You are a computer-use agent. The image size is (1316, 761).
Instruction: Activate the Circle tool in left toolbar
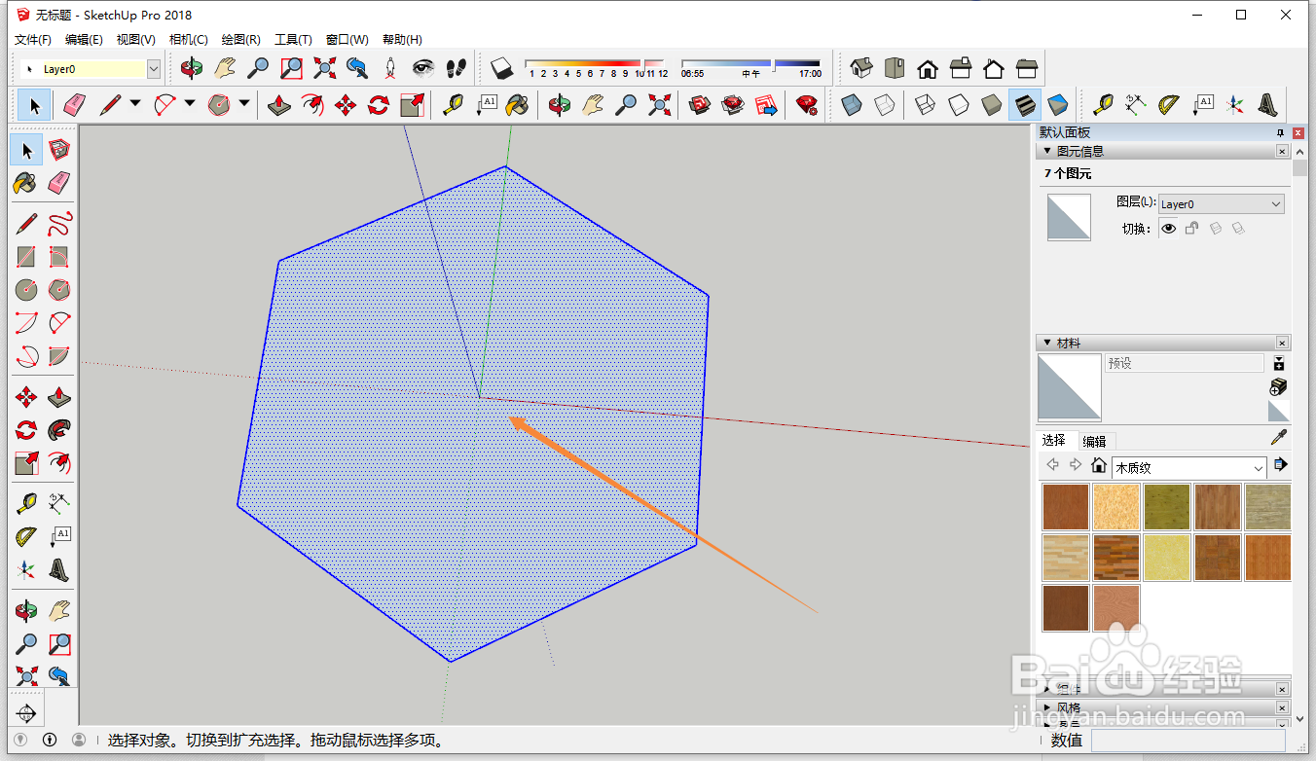[x=26, y=290]
